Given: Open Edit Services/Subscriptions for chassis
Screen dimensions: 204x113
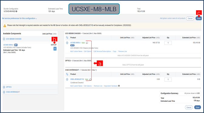Looking at the screenshot, I should 102,51.
